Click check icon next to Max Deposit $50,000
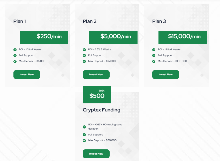 84,141
